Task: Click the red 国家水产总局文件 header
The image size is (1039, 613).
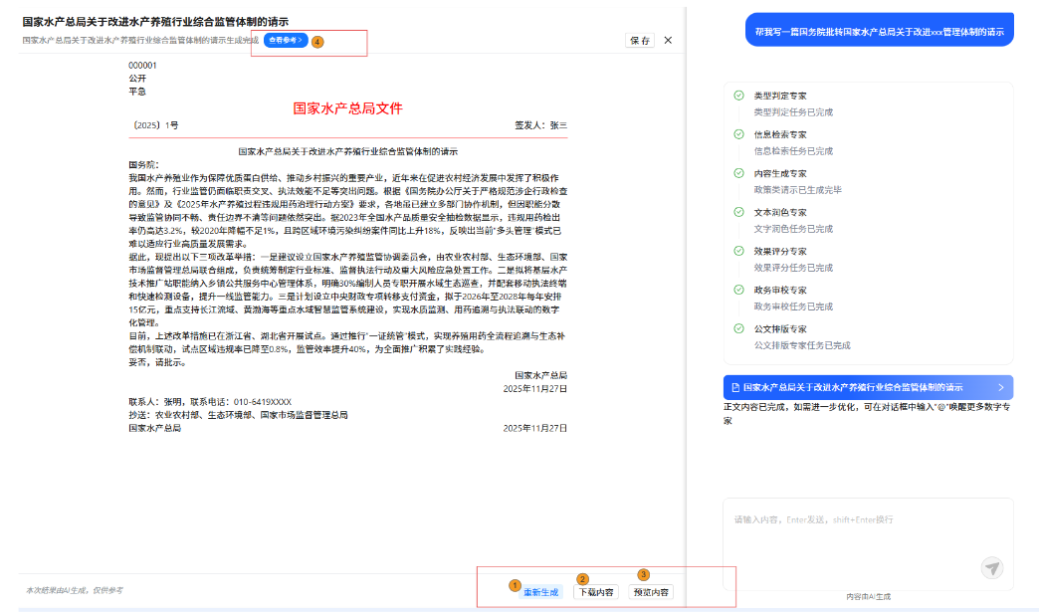Action: (x=347, y=107)
